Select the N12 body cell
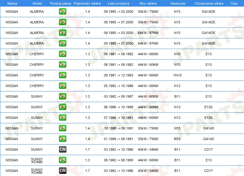This screenshot has width=244, height=176. tap(177, 86)
